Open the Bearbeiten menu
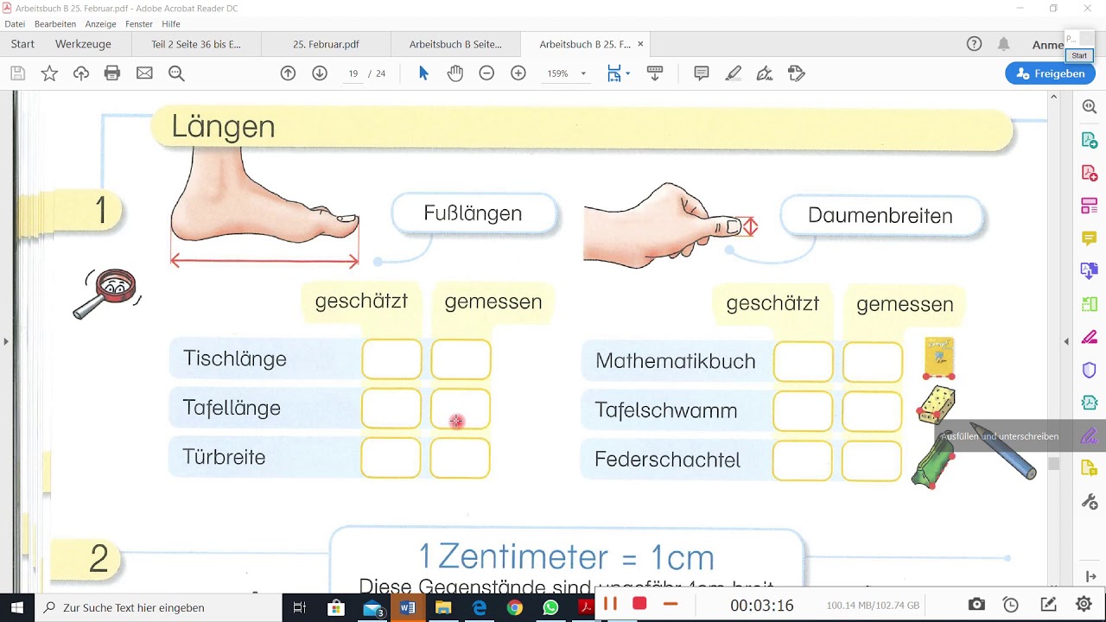Screen dimensions: 1106x622 [55, 24]
